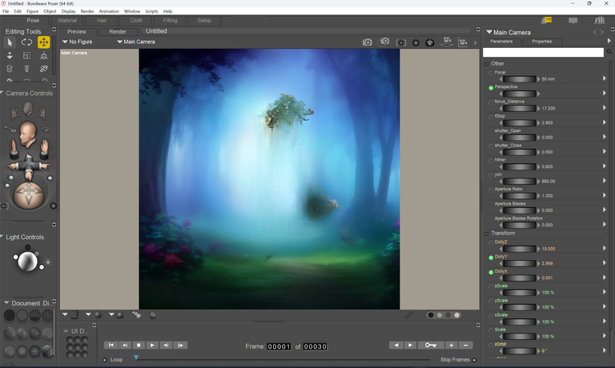Viewport: 615px width, 368px height.
Task: Jump to first frame button
Action: 111,346
